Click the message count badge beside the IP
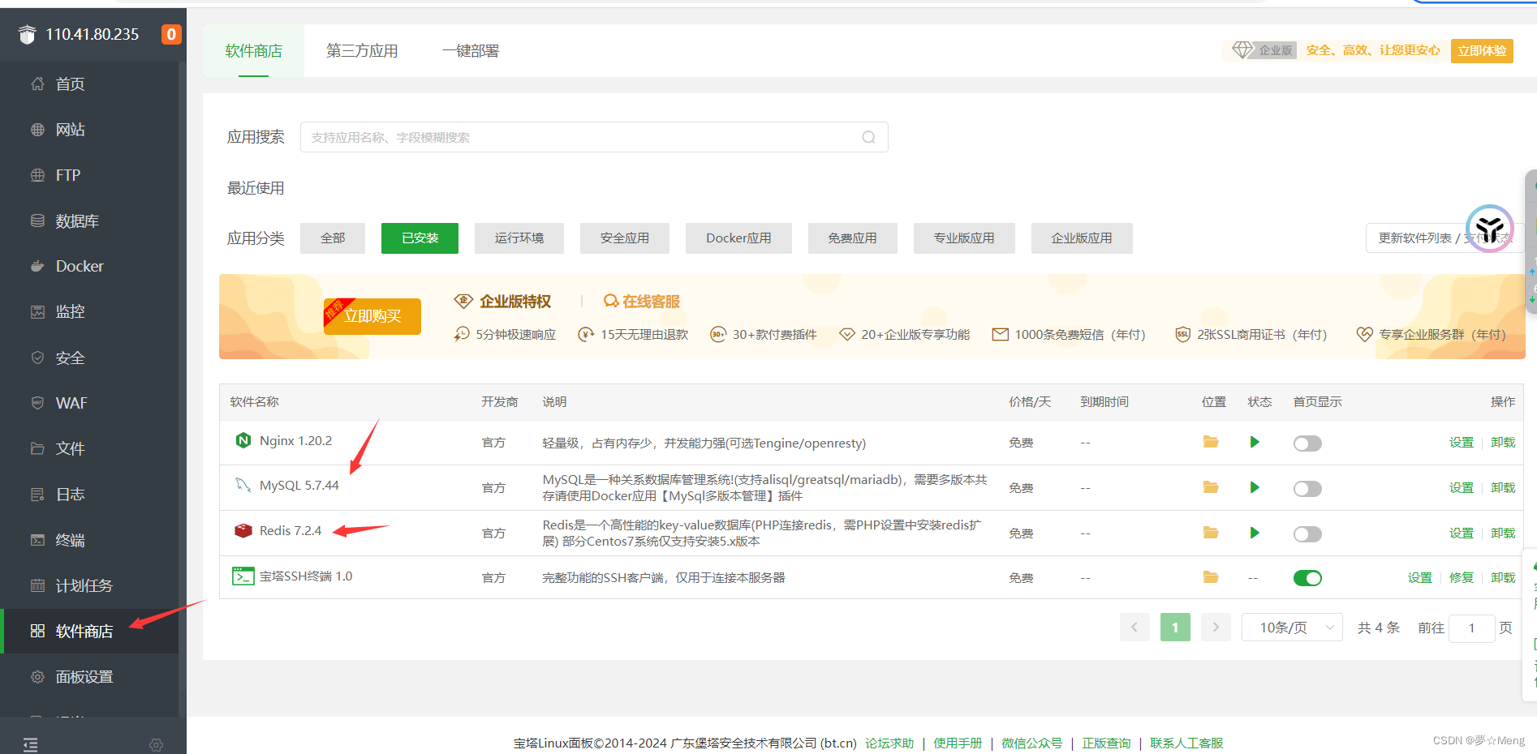This screenshot has width=1537, height=754. coord(171,34)
